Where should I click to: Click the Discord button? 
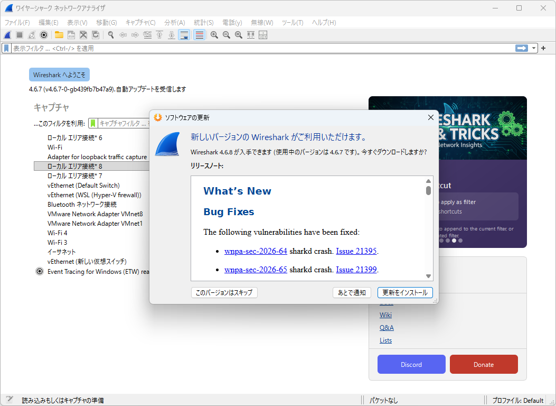pyautogui.click(x=411, y=364)
